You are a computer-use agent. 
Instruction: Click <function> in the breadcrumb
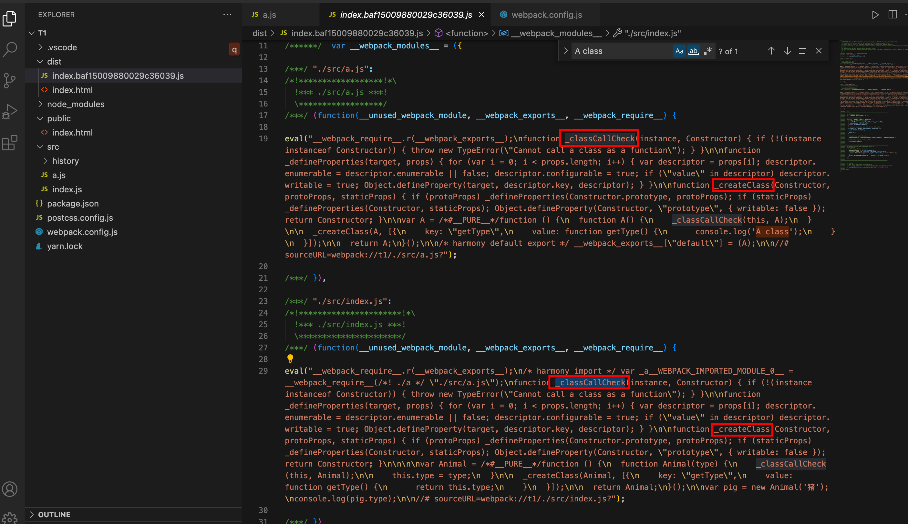click(466, 33)
